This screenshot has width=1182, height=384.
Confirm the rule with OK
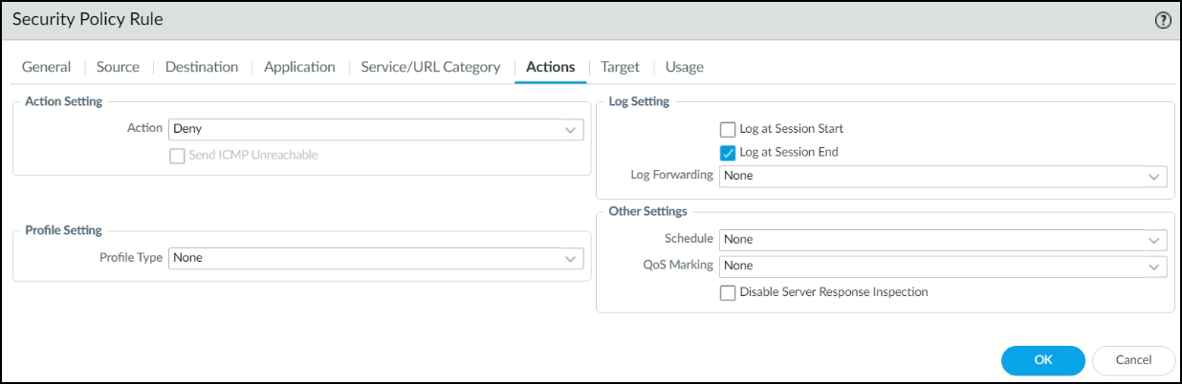pyautogui.click(x=1042, y=360)
